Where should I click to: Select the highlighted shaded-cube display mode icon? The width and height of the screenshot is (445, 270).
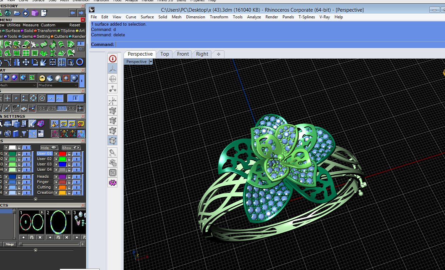[112, 141]
